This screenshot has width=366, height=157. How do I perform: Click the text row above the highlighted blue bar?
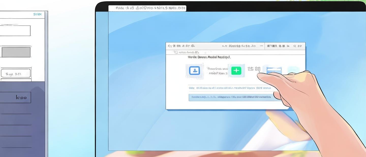pyautogui.click(x=230, y=88)
